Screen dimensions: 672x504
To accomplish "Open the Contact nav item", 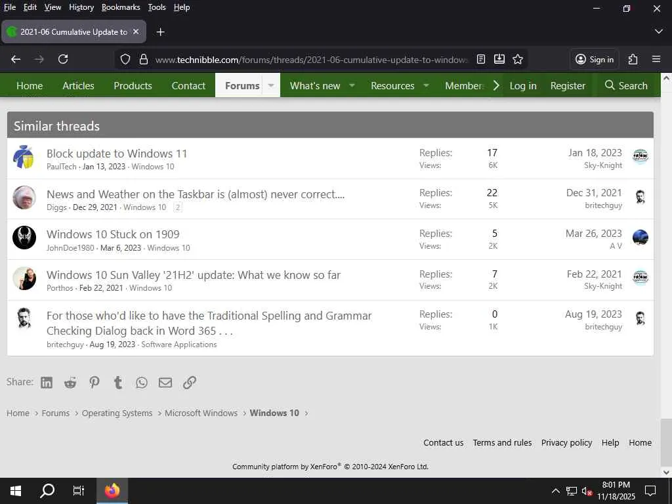I will [x=188, y=86].
